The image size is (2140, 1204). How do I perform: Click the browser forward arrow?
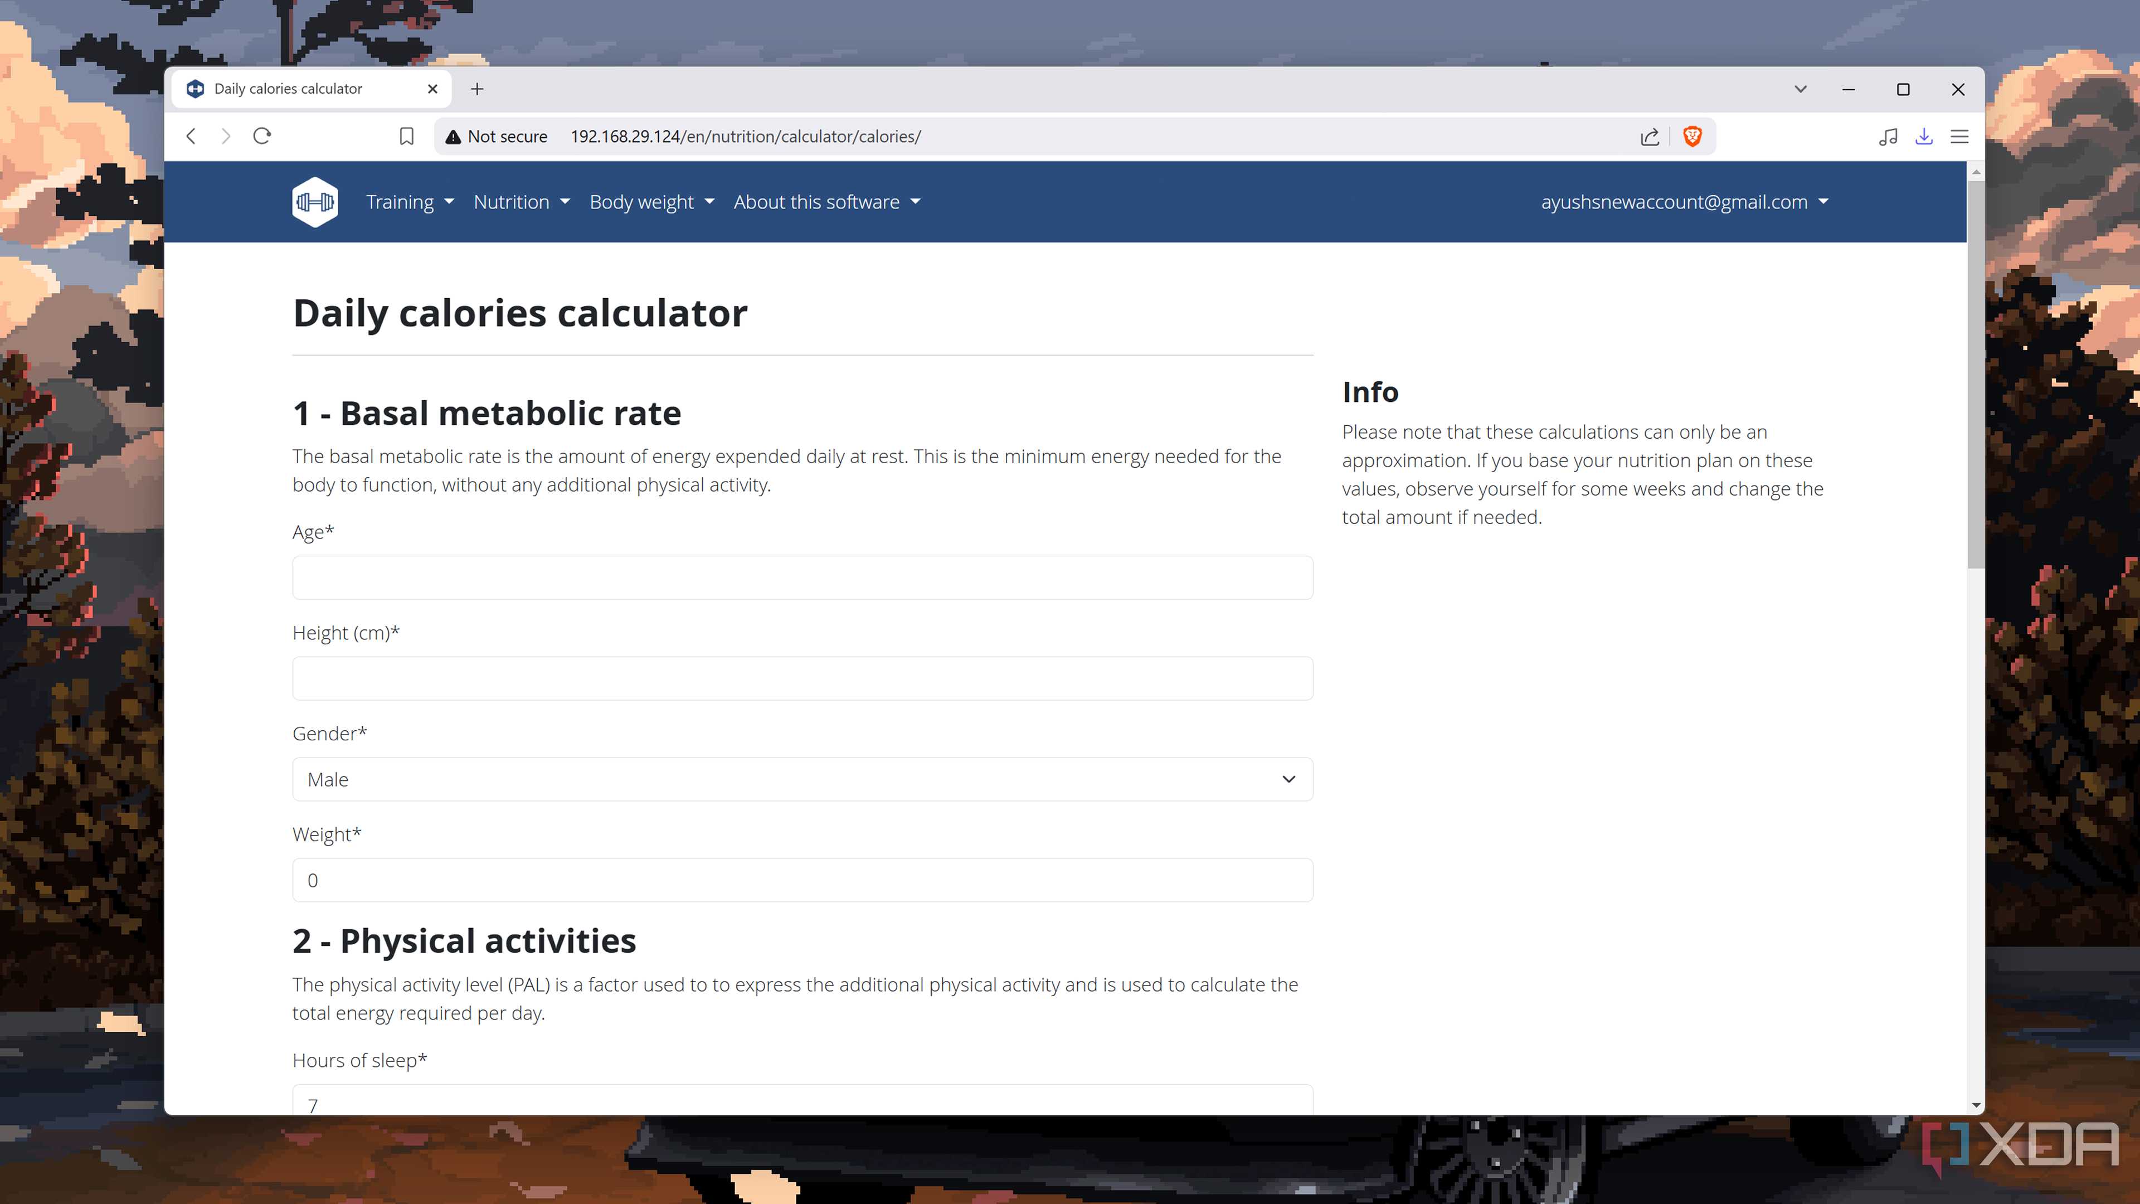click(x=226, y=136)
